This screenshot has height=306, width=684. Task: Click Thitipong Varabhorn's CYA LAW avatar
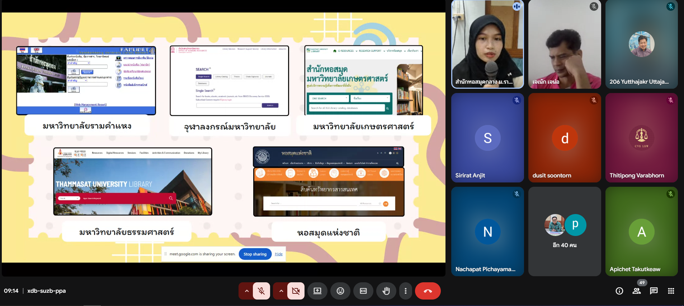642,138
